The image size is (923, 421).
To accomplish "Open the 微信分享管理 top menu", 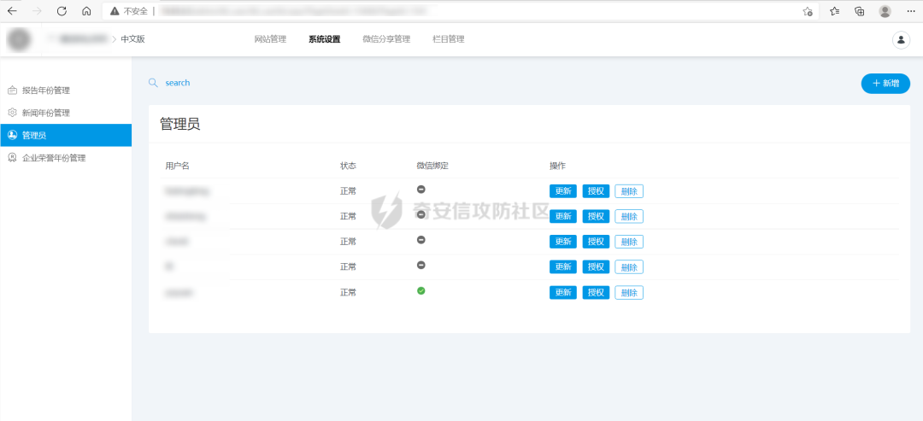I will tap(386, 39).
